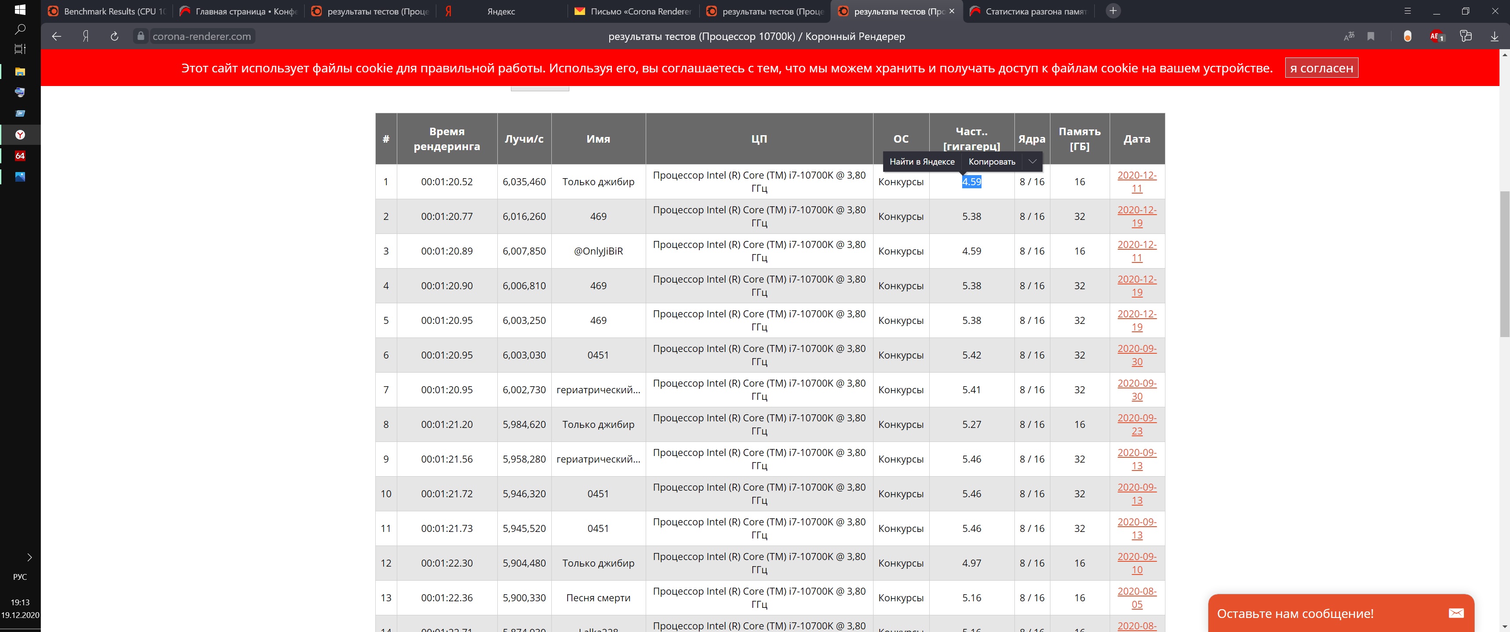The width and height of the screenshot is (1510, 632).
Task: Open AIDA64 from the taskbar
Action: 20,155
